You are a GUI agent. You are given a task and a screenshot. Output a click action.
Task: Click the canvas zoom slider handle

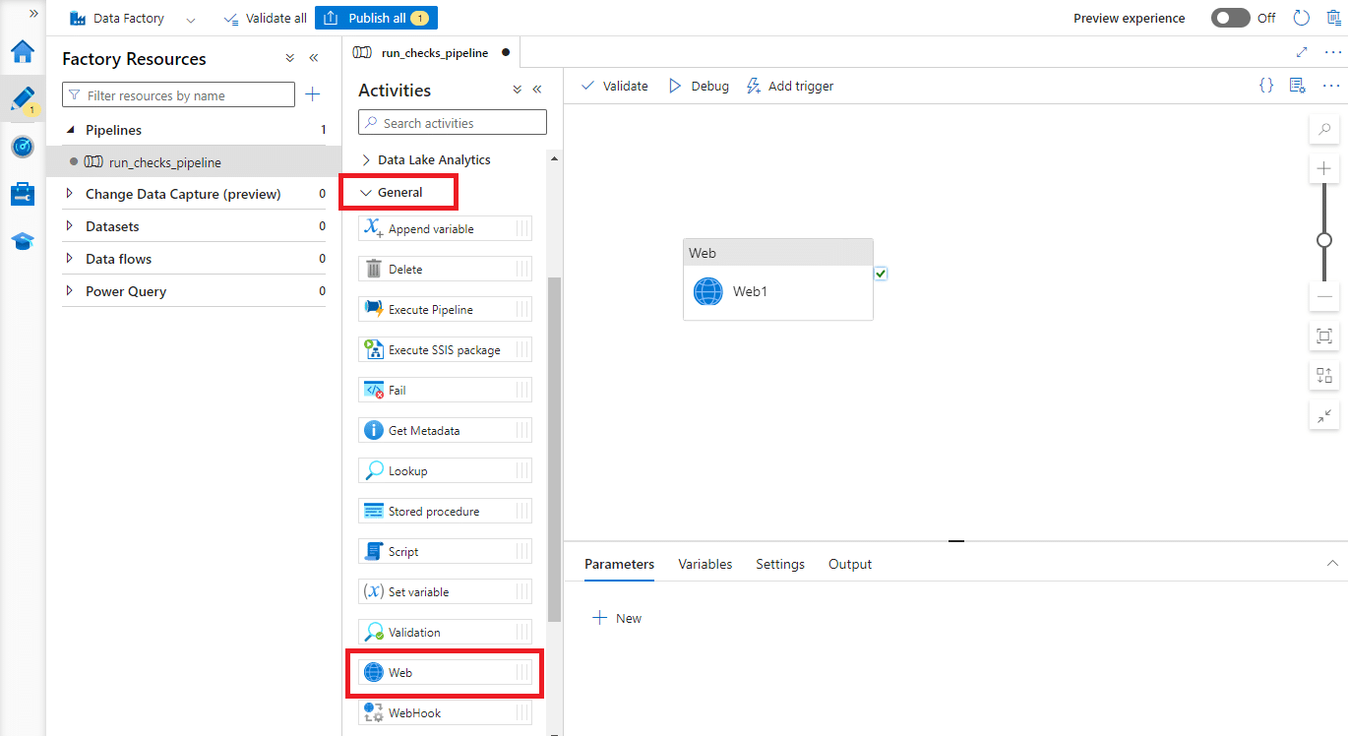click(x=1324, y=239)
